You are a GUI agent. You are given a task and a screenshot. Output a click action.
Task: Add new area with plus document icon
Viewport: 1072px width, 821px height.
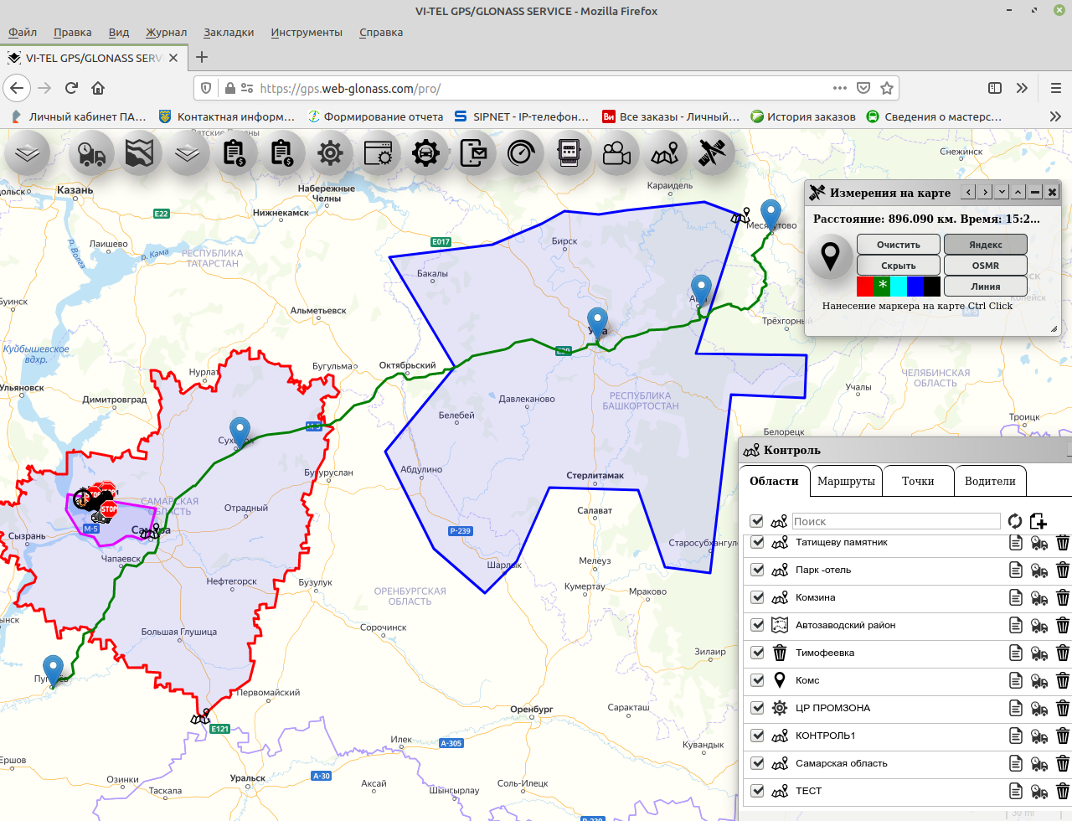[x=1038, y=521]
